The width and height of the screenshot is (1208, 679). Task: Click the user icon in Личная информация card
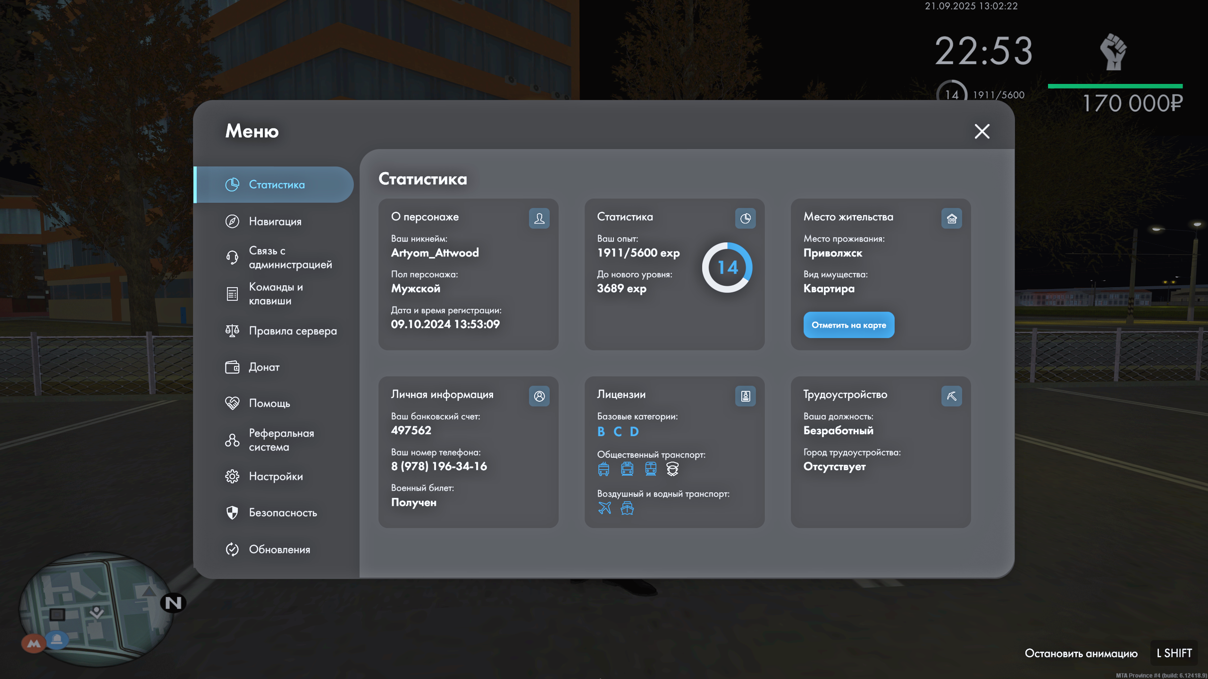[539, 396]
